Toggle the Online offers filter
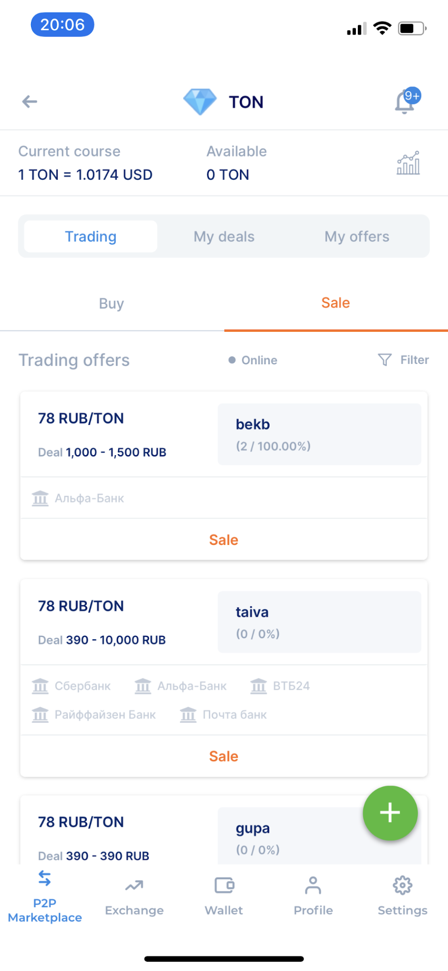Screen dimensions: 448x971 coord(252,360)
